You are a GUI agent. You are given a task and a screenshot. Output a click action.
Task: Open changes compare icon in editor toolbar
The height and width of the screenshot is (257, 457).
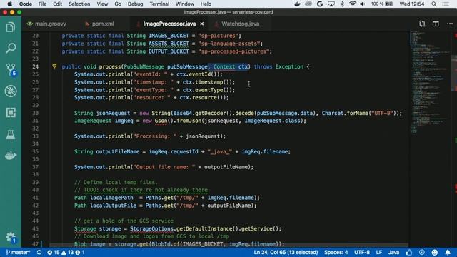[x=422, y=24]
